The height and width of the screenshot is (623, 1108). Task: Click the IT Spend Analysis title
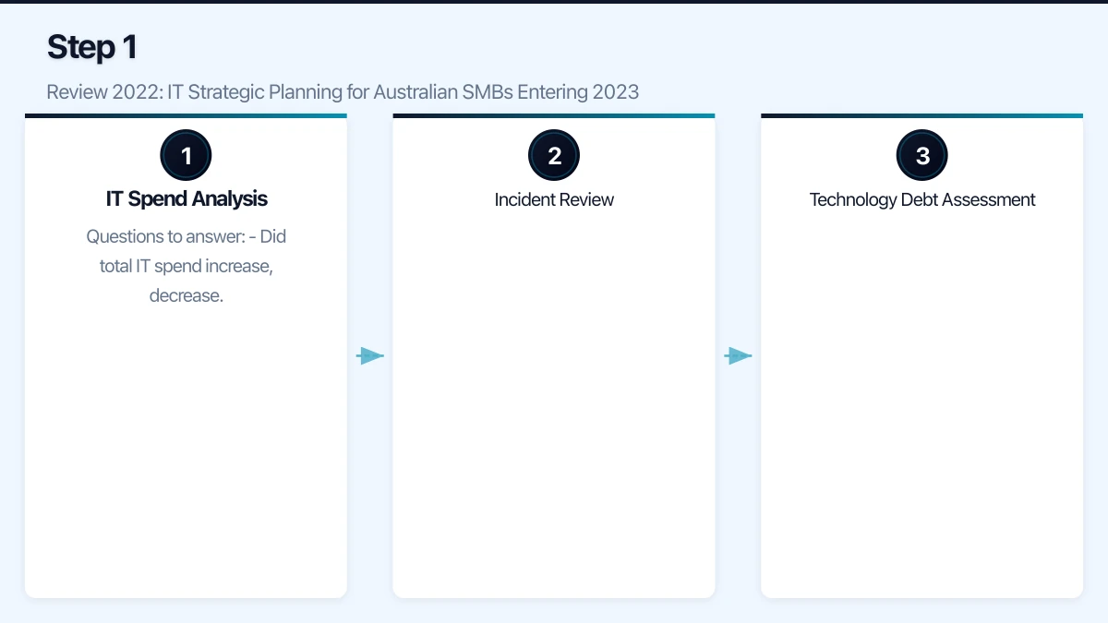tap(186, 198)
